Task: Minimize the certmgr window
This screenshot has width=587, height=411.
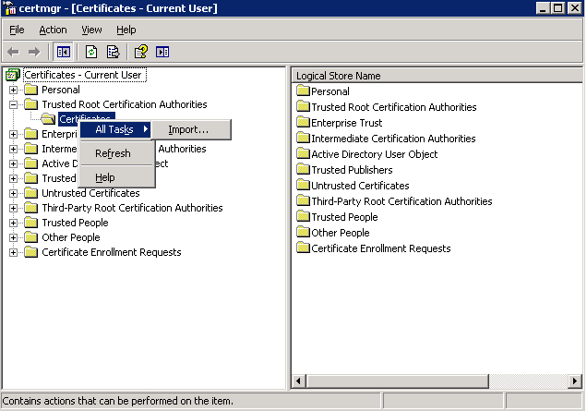Action: point(543,8)
